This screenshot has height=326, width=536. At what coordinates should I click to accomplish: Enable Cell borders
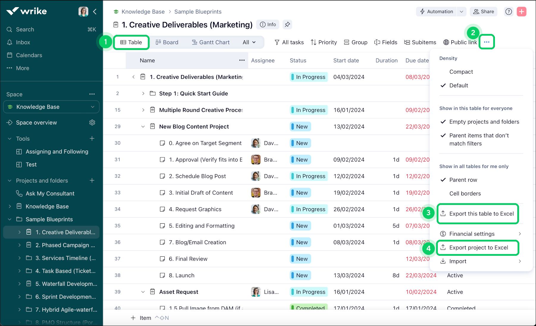[x=465, y=193]
